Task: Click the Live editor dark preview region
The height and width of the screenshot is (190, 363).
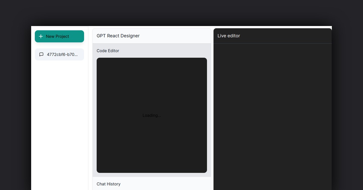Action: tap(272, 115)
